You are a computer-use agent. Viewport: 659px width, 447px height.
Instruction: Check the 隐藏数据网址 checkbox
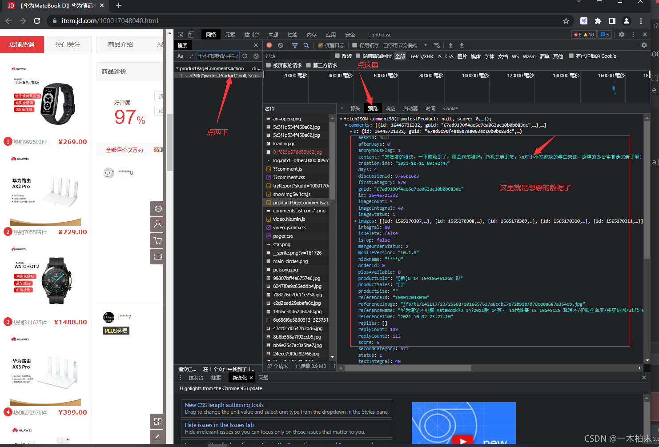click(358, 56)
